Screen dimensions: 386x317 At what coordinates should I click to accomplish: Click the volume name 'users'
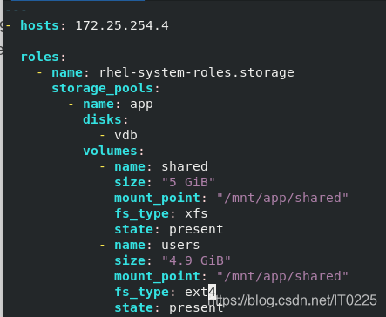pos(180,245)
